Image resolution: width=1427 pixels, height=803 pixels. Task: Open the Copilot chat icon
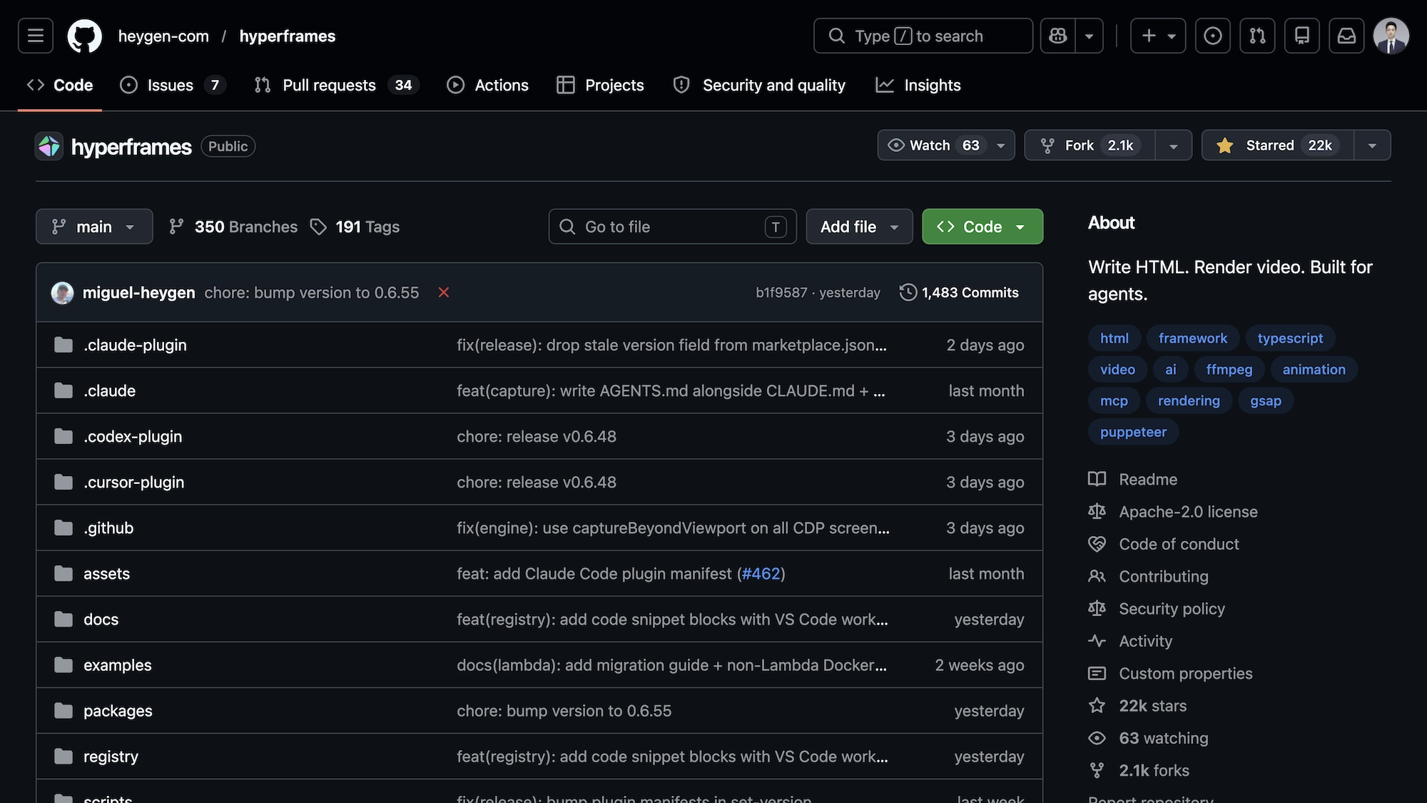point(1058,36)
